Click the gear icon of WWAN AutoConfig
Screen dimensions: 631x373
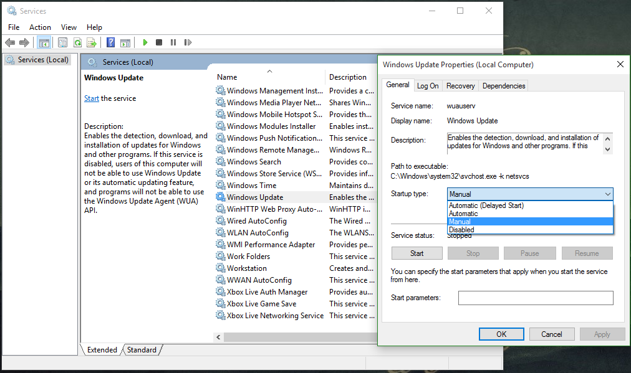click(x=221, y=280)
